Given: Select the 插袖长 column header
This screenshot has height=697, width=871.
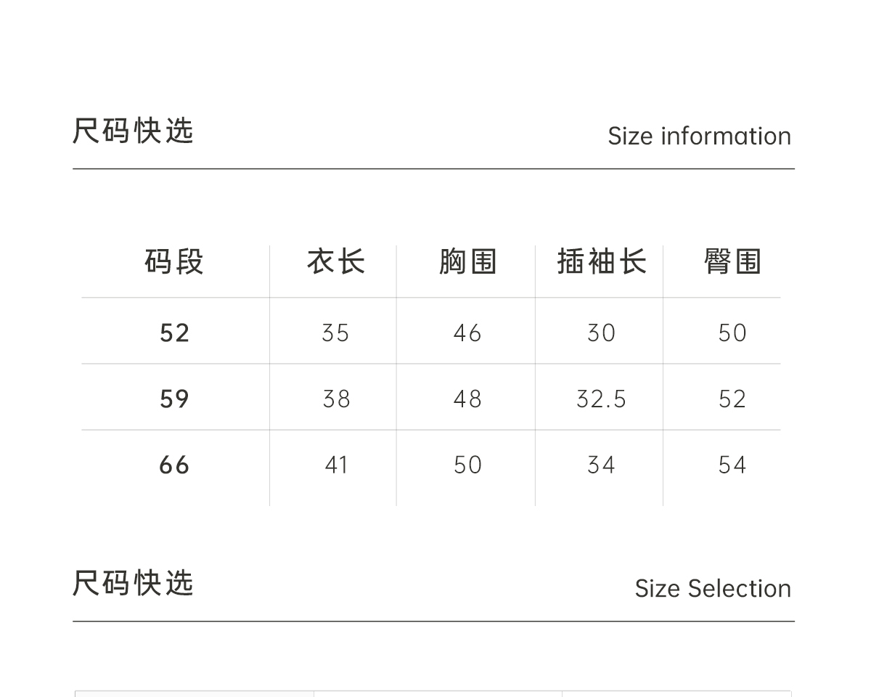Looking at the screenshot, I should coord(601,262).
